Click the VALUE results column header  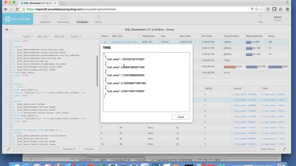(x=237, y=89)
